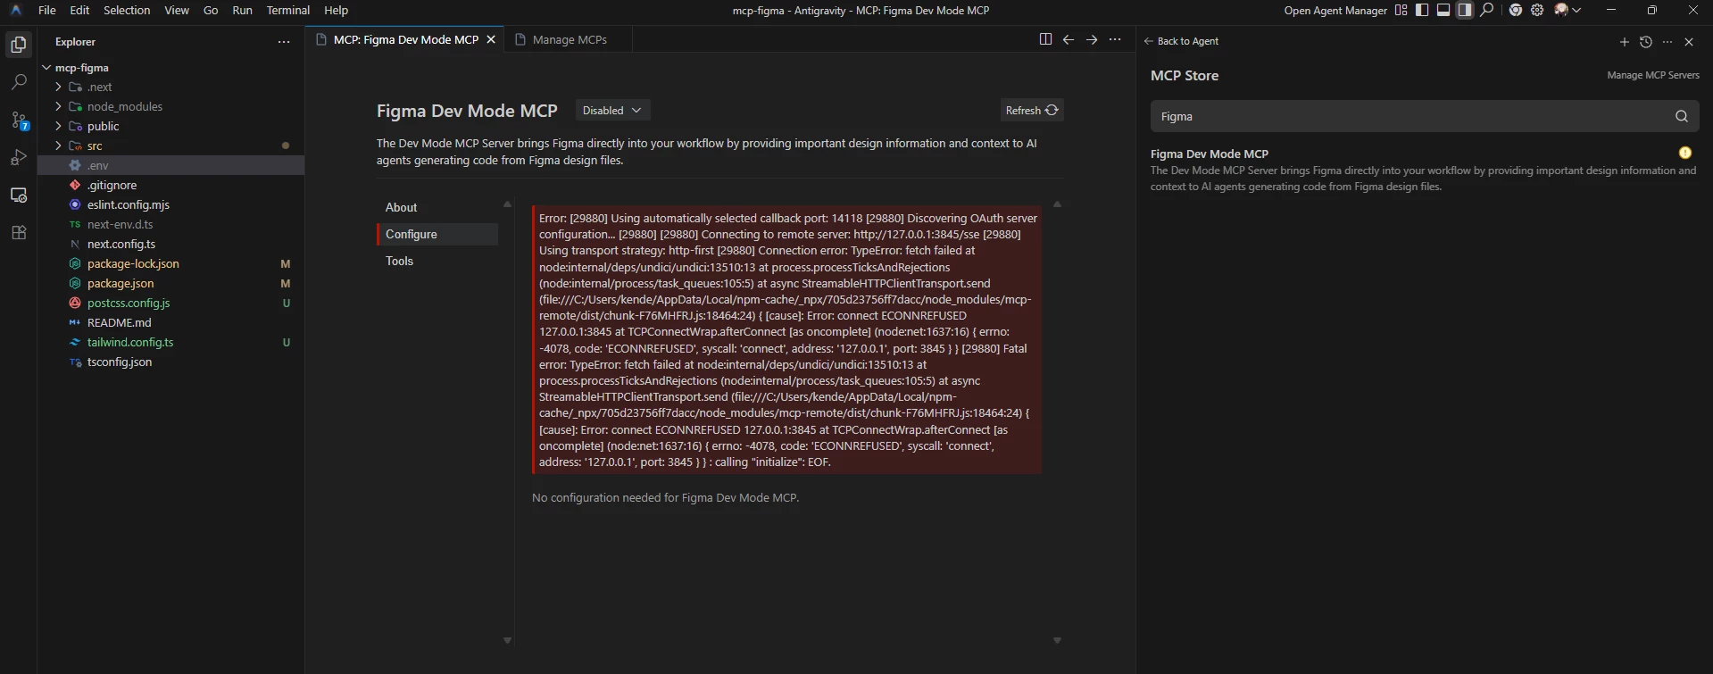
Task: Open the Selection menu
Action: [127, 11]
